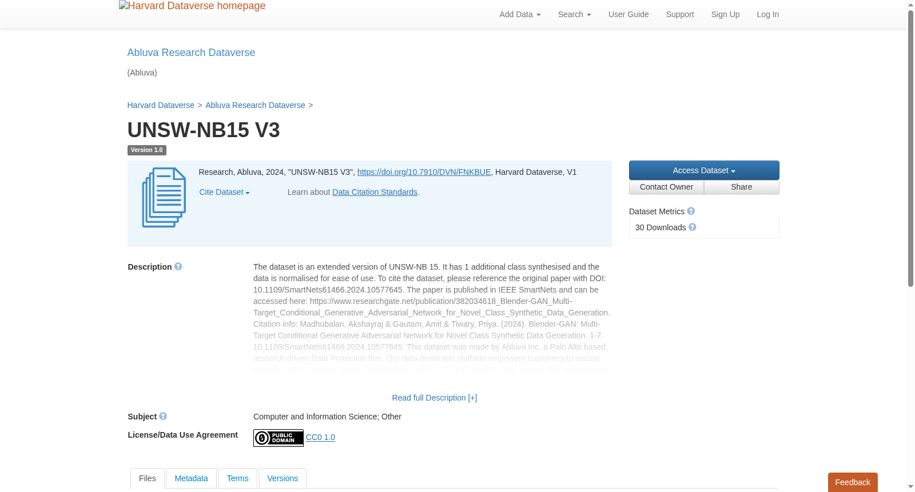Switch to the Metadata tab
This screenshot has width=915, height=492.
click(191, 478)
